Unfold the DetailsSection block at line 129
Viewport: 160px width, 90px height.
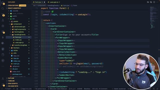pos(39,52)
